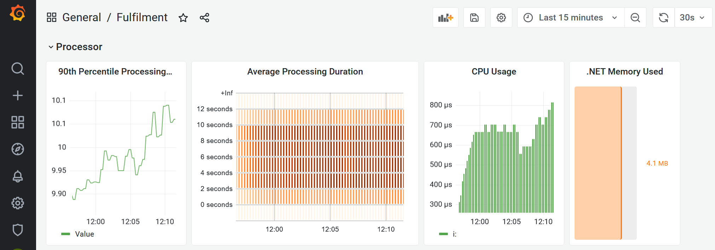
Task: Click the '9.90' axis label in percentile panel
Action: click(59, 194)
